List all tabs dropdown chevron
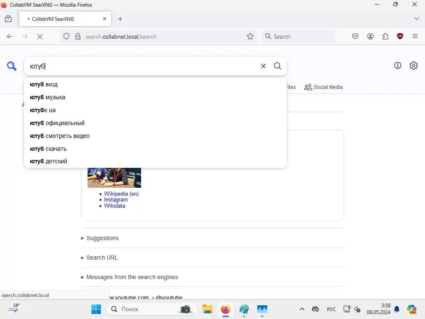 tap(417, 19)
